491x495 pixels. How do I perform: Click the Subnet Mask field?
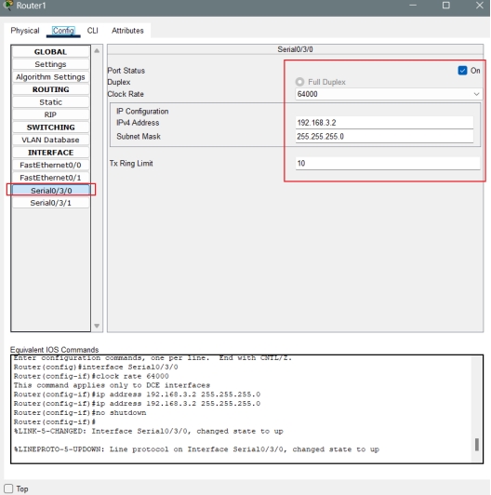click(x=384, y=137)
